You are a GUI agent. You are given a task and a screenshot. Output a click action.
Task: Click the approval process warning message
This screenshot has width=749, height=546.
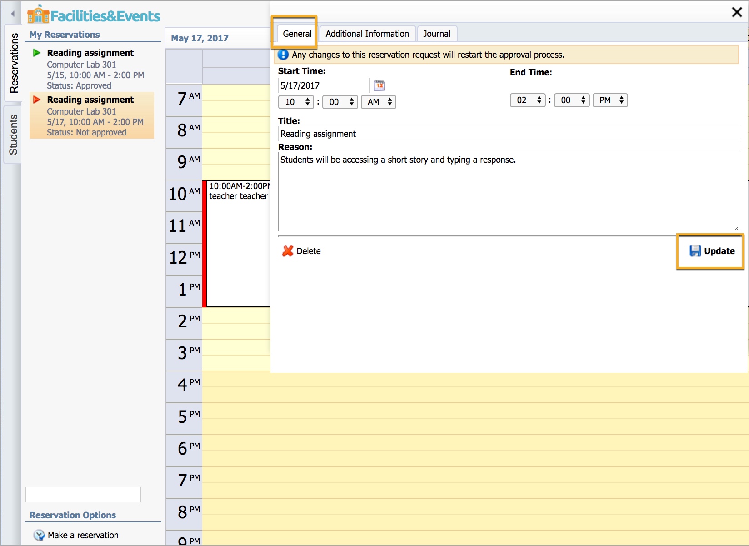point(428,55)
